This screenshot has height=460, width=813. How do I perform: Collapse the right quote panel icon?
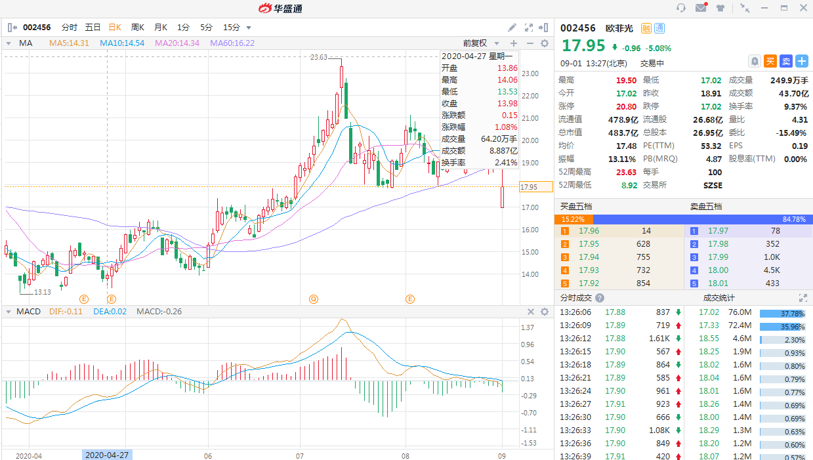tap(543, 28)
